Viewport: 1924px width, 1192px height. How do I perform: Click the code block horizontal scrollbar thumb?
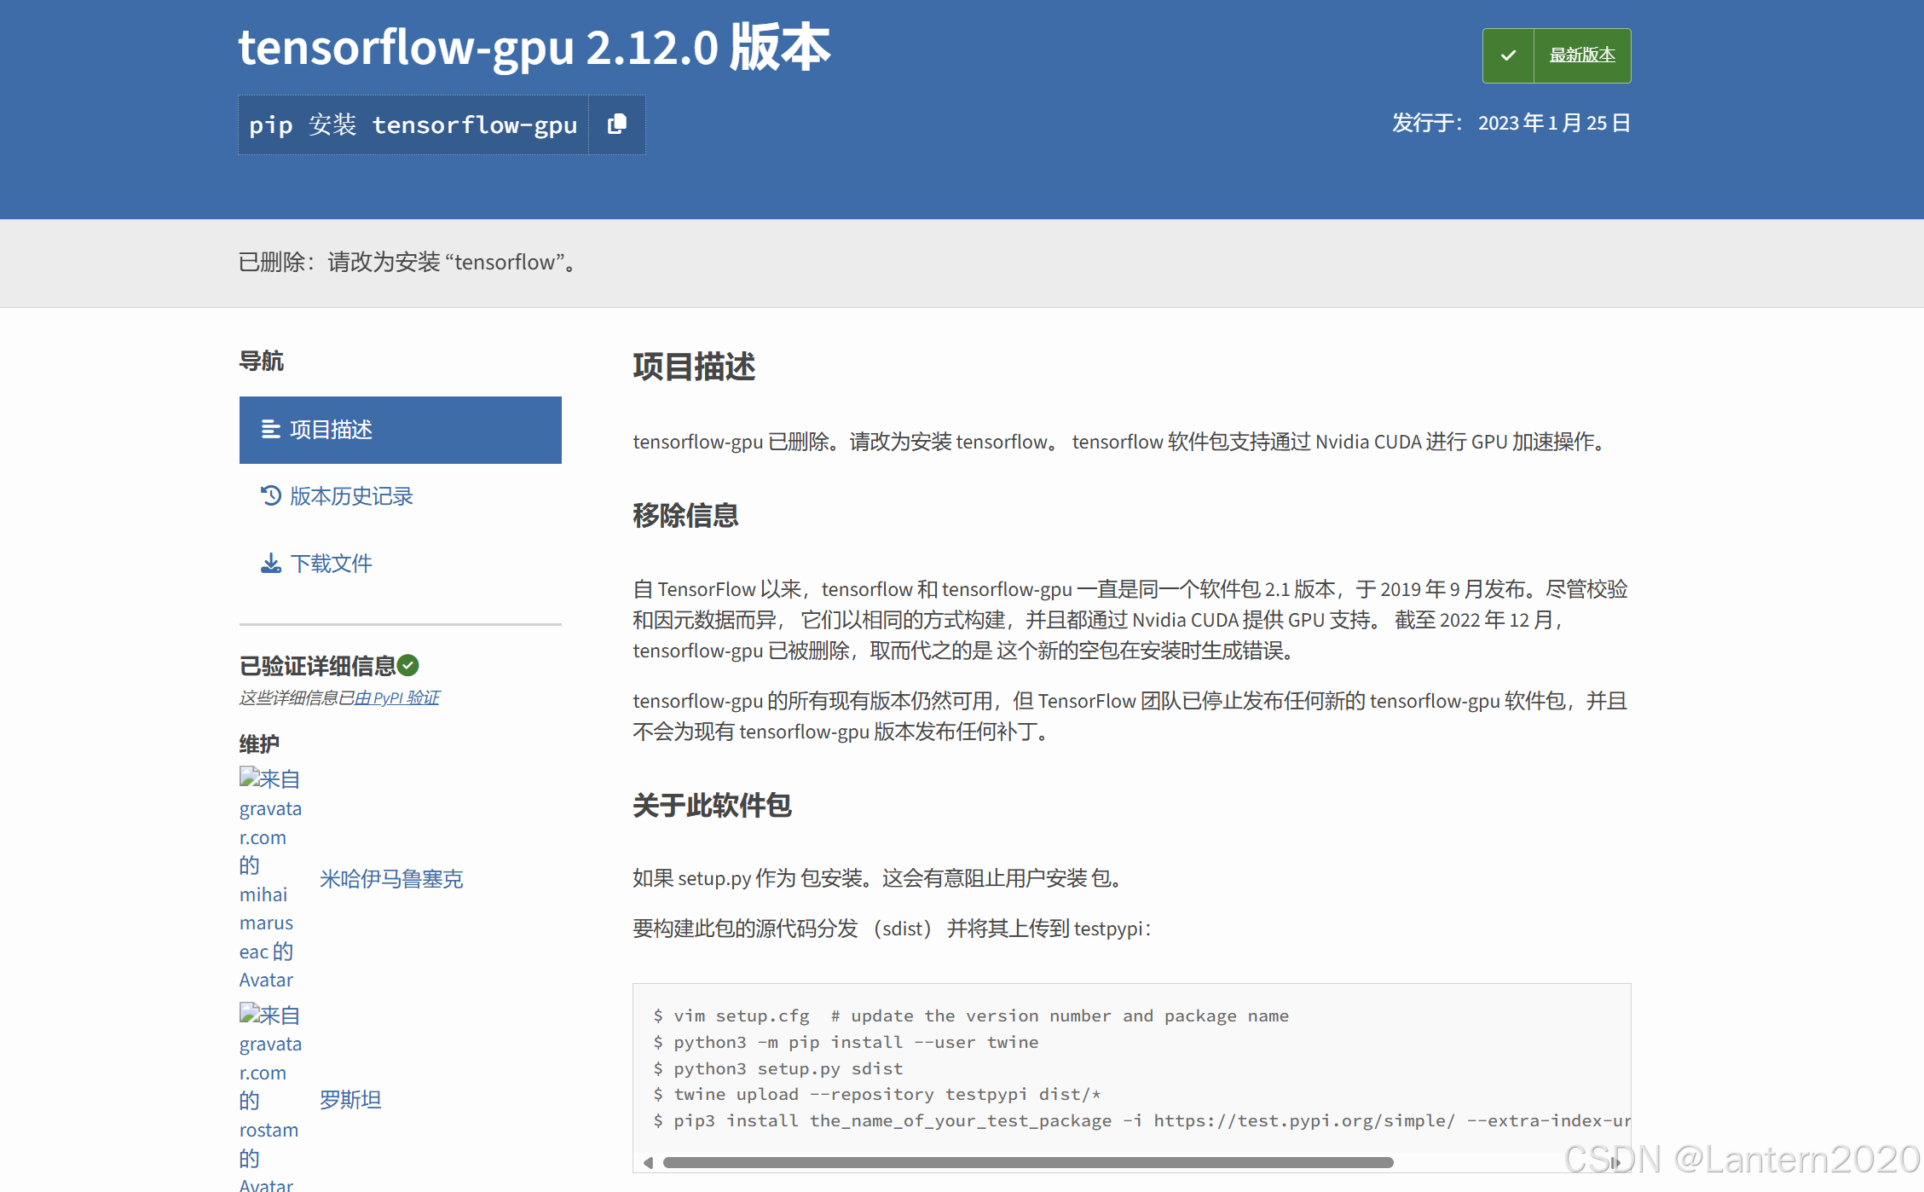pos(1027,1162)
